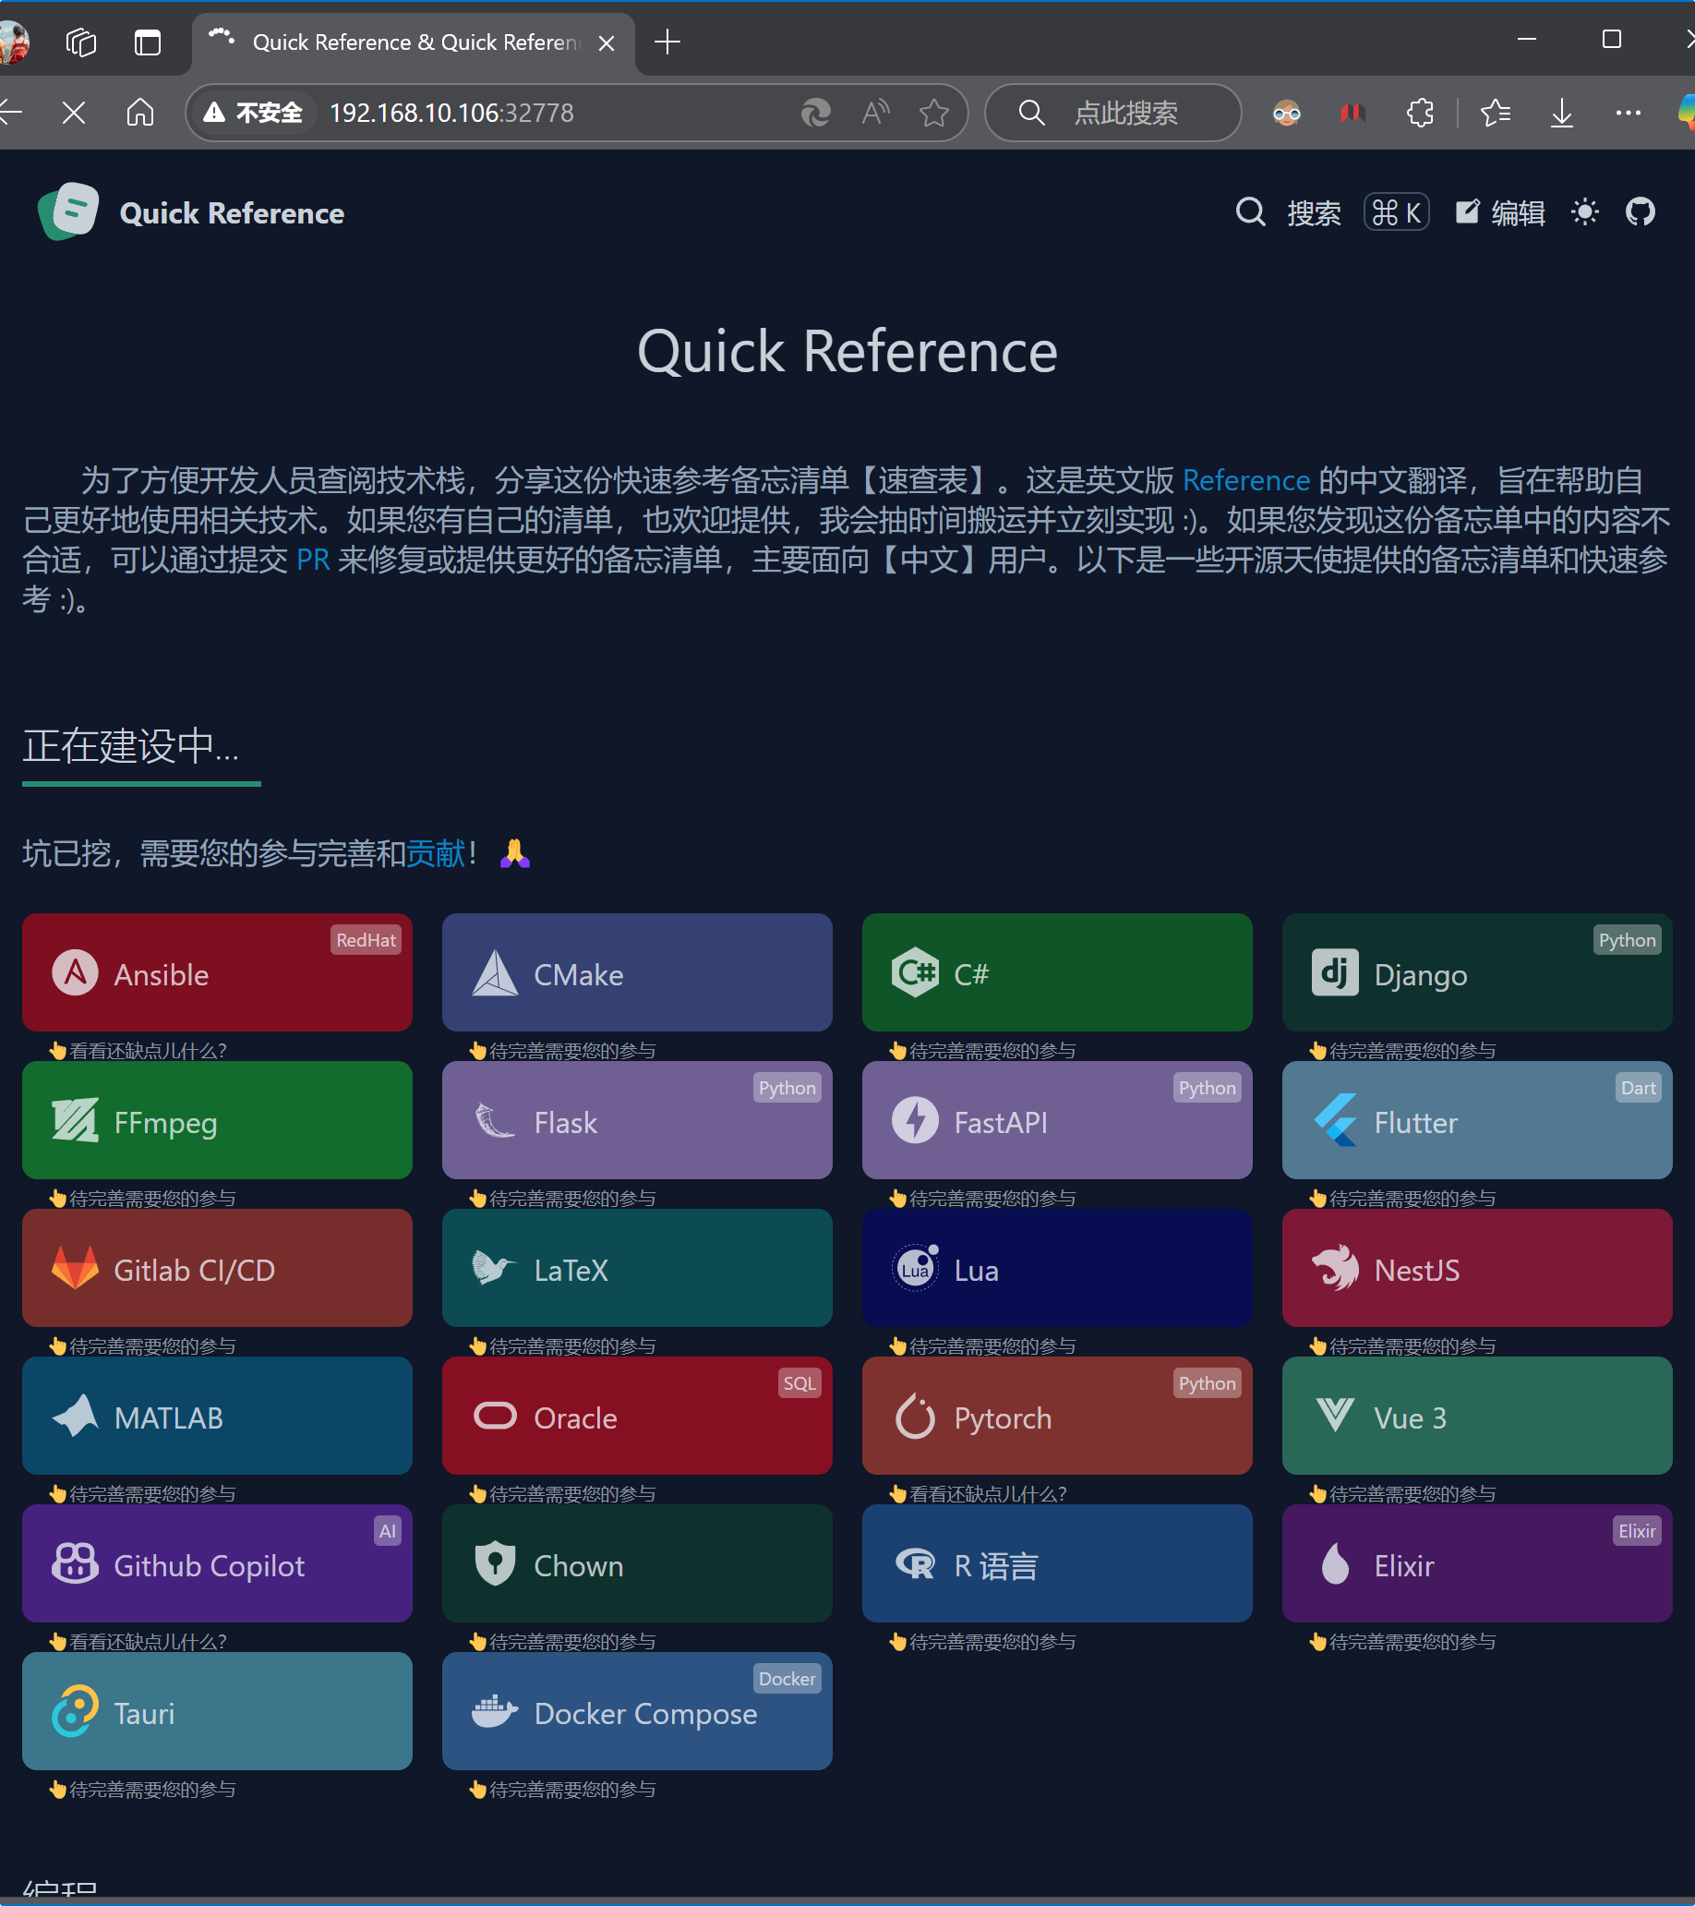The image size is (1695, 1906).
Task: Click the browser favorites star icon
Action: click(933, 113)
